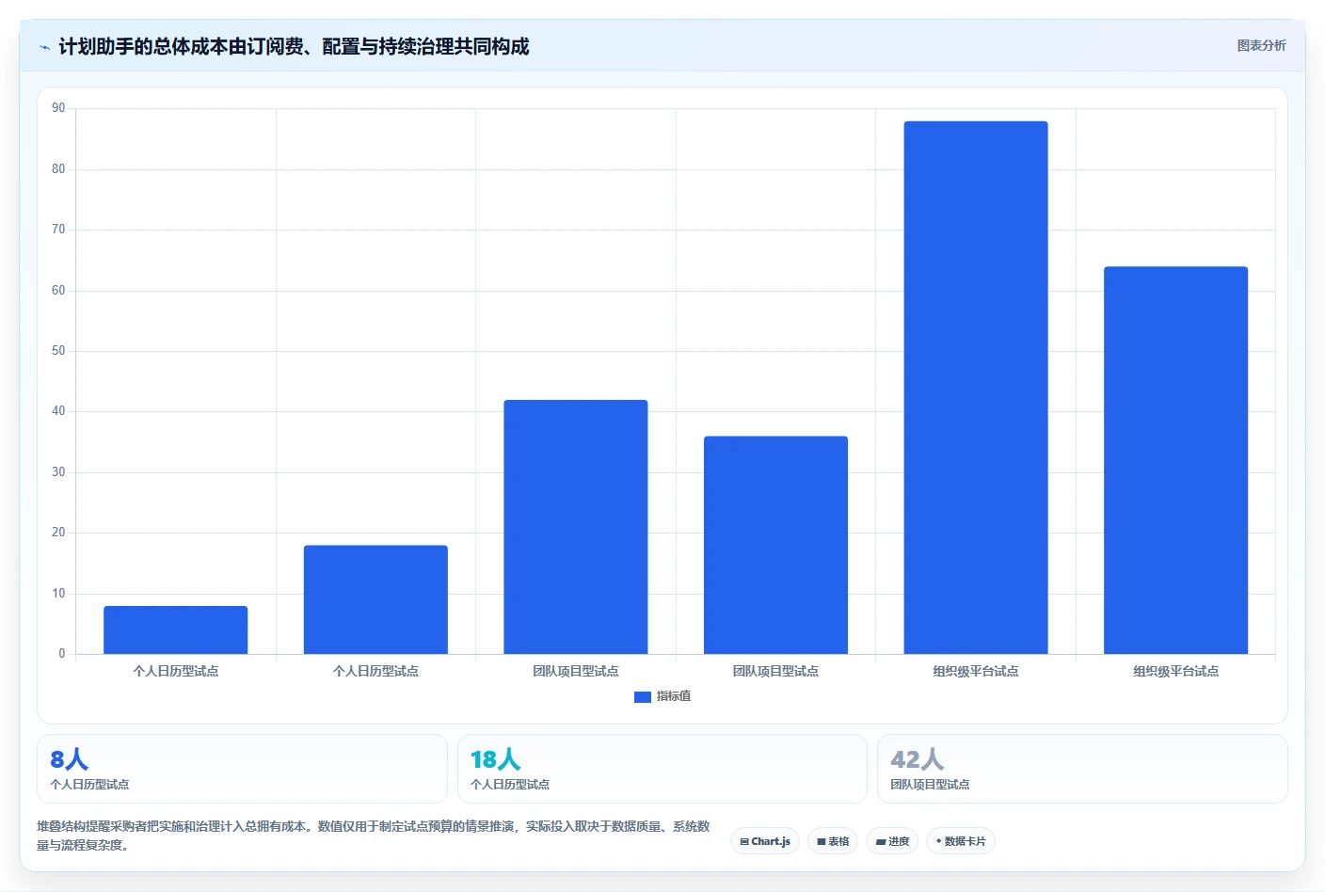This screenshot has height=892, width=1325.
Task: Click the bar reaching about 18
Action: (x=375, y=599)
